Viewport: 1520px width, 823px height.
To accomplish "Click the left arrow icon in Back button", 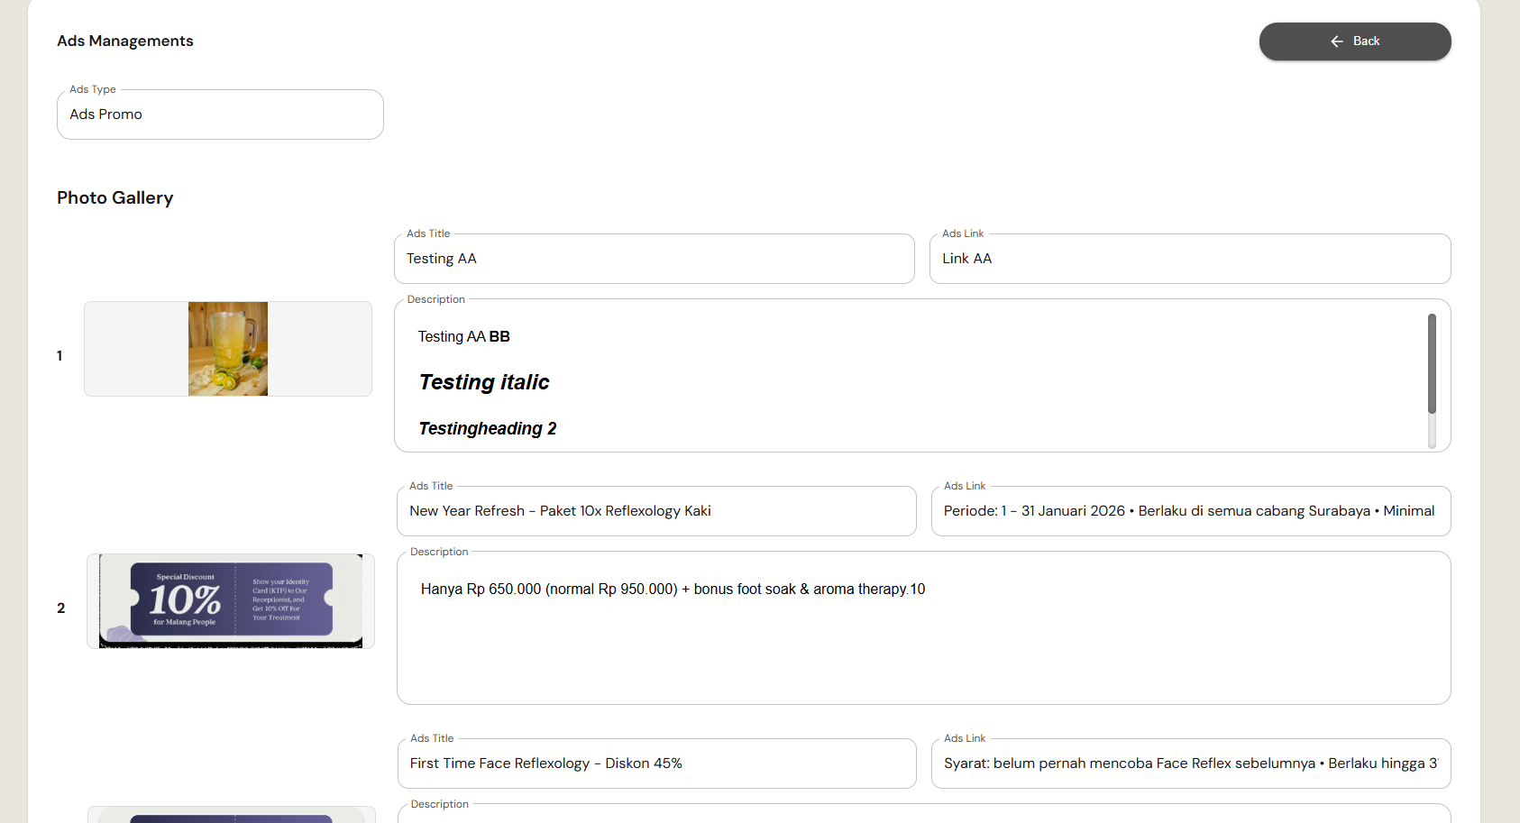I will 1337,41.
